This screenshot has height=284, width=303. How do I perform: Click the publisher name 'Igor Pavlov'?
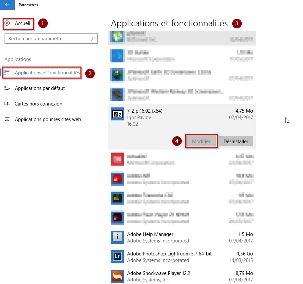click(139, 117)
